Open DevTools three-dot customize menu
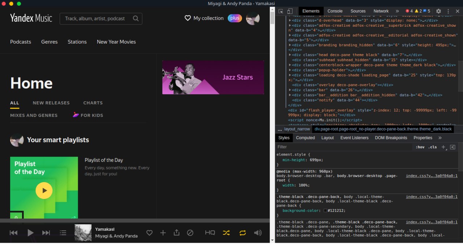The width and height of the screenshot is (463, 251). point(448,11)
